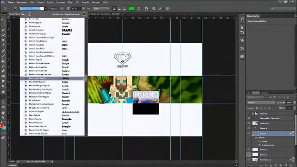Select the Hand tool
This screenshot has height=167, width=297.
[x=3, y=112]
